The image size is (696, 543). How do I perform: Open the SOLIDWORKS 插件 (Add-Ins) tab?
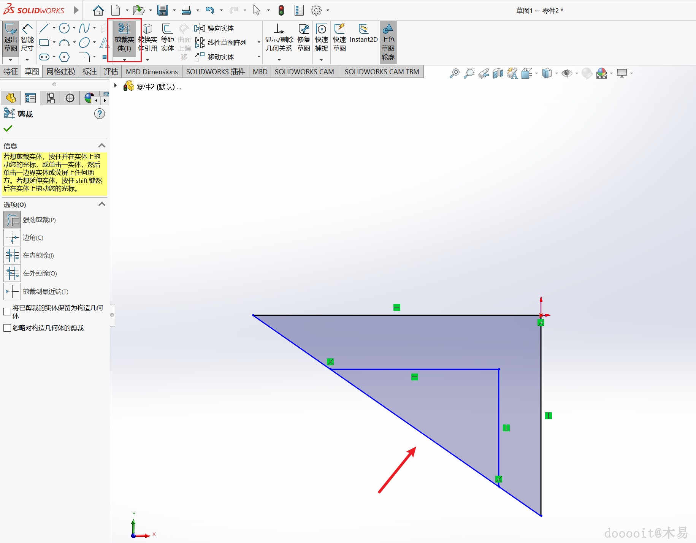[216, 71]
